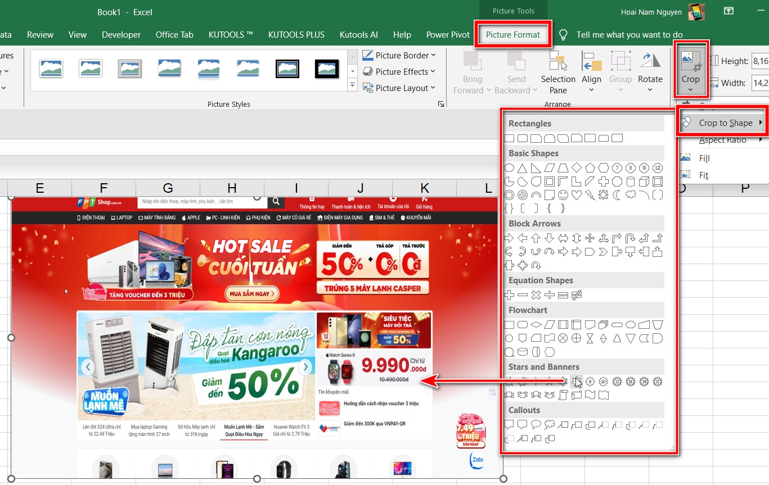Expand the Picture Styles gallery
Screen dimensions: 769x485
(353, 85)
